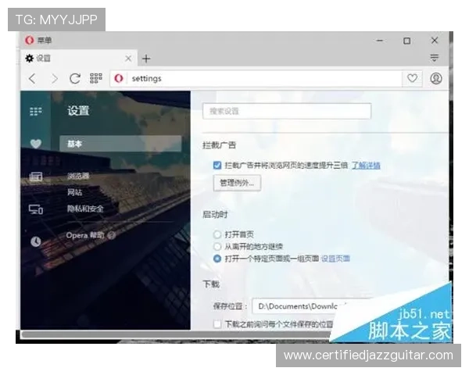
Task: Open the Opera menu logo button
Action: click(30, 40)
